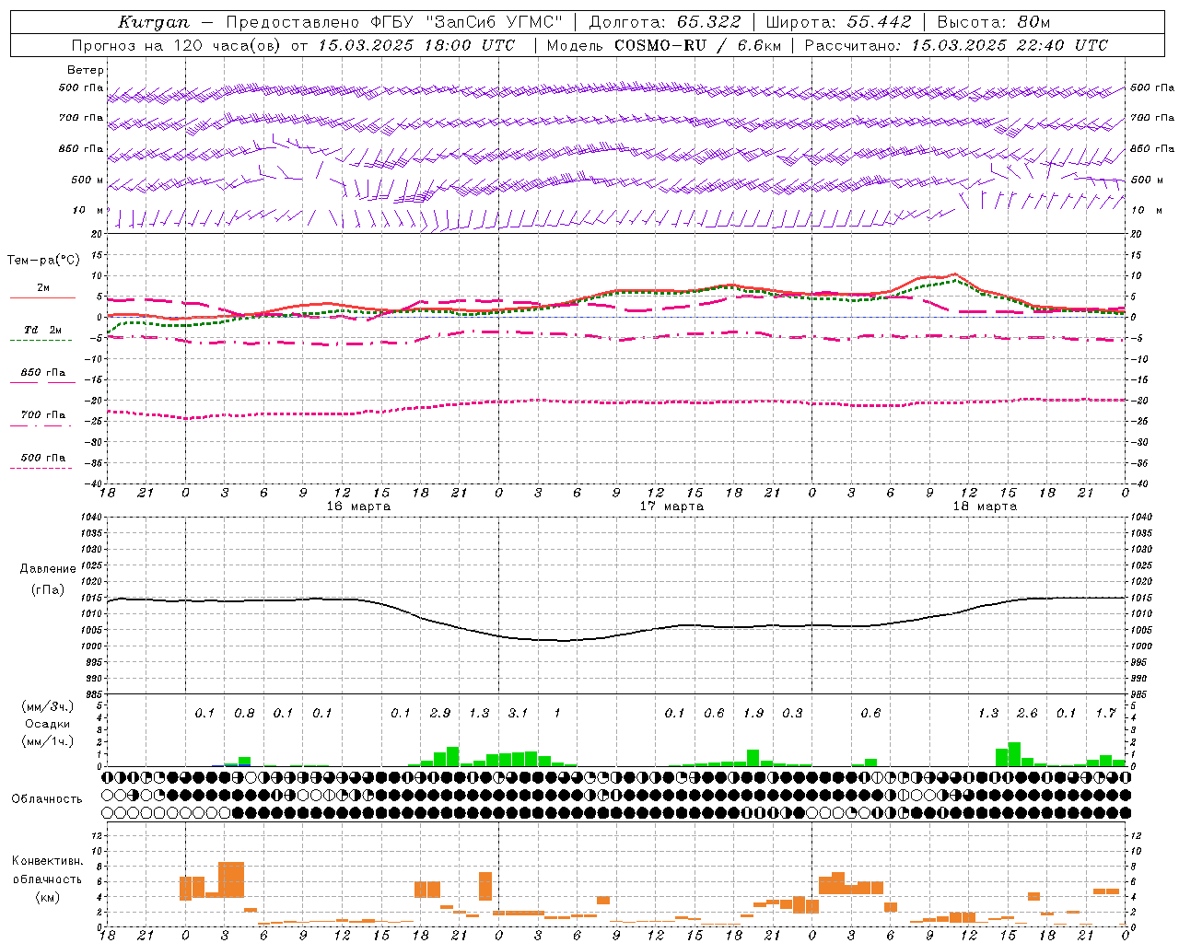Click the 'Тем-ра(°C)' panel label
Image resolution: width=1179 pixels, height=943 pixels.
click(x=43, y=261)
